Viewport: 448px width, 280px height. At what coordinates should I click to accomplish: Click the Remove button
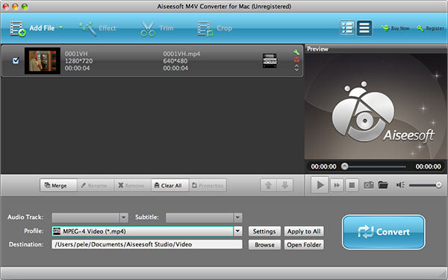[133, 185]
